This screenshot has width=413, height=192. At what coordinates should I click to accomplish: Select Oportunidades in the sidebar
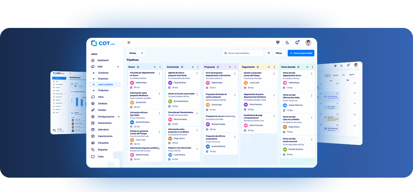pos(105,85)
